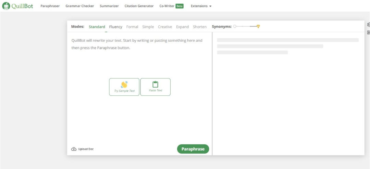This screenshot has width=370, height=169.
Task: Open the Co-Writer Beta tool
Action: [x=171, y=6]
